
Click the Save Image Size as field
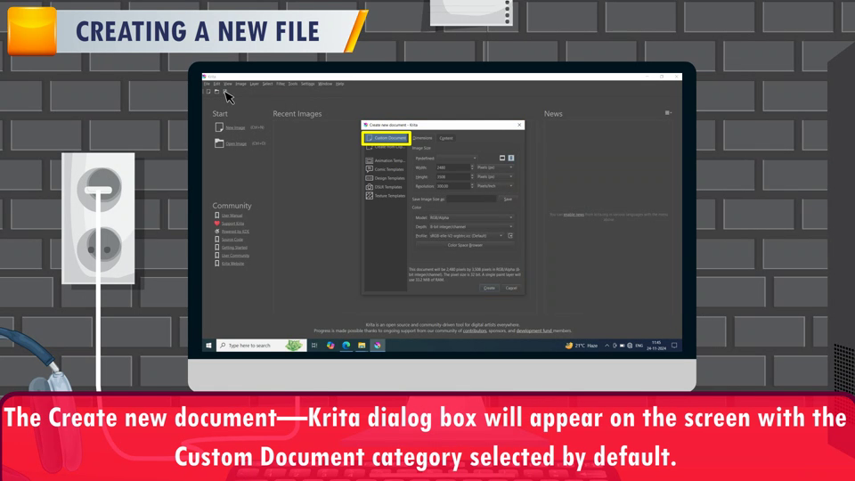click(x=472, y=199)
